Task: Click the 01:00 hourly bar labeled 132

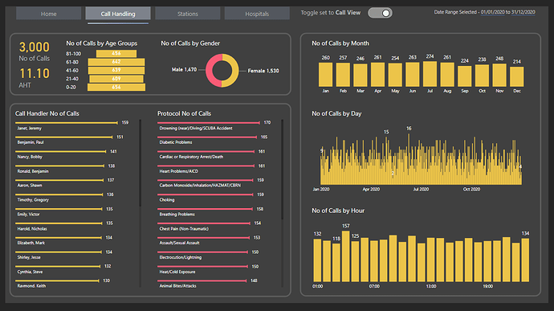Action: coord(317,260)
